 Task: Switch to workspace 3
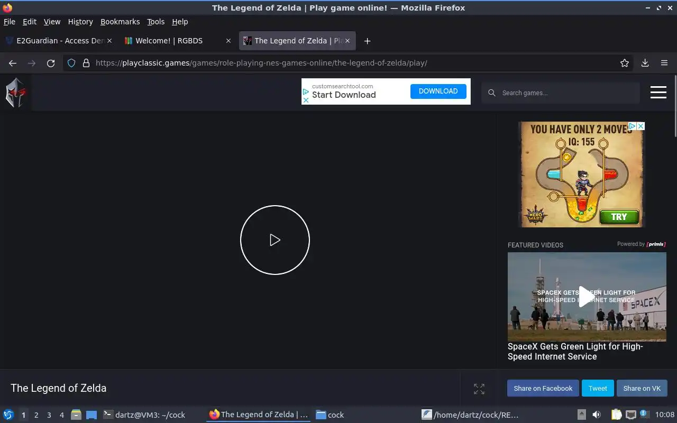(49, 415)
